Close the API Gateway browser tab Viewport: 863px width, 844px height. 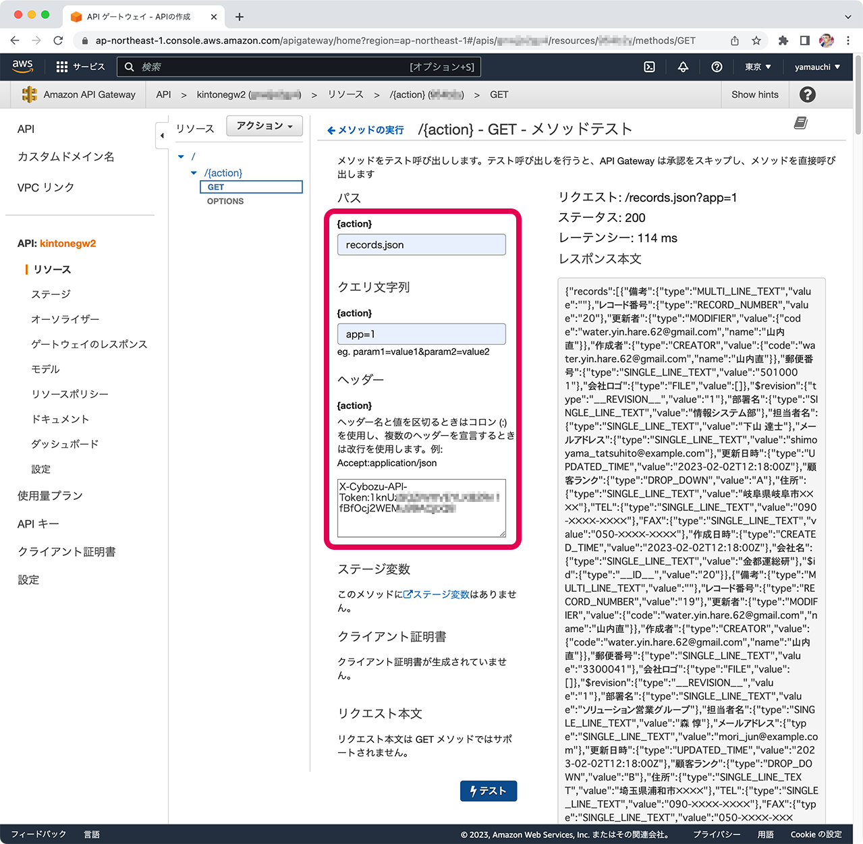tap(214, 16)
